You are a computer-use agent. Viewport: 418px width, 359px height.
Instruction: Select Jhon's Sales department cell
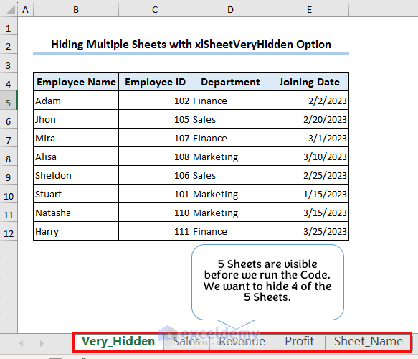coord(230,119)
